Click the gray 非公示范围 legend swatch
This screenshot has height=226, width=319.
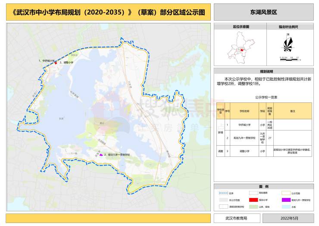pyautogui.click(x=223, y=200)
